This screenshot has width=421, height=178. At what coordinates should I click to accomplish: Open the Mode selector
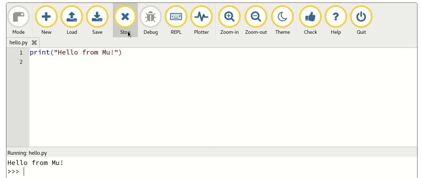tap(18, 20)
